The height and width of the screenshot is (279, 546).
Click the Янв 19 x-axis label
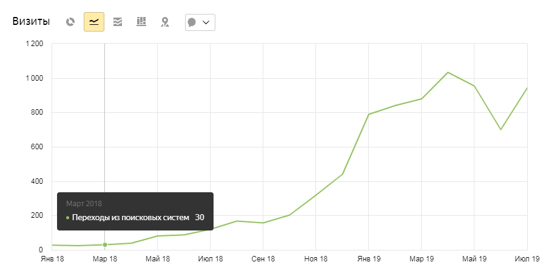point(368,259)
